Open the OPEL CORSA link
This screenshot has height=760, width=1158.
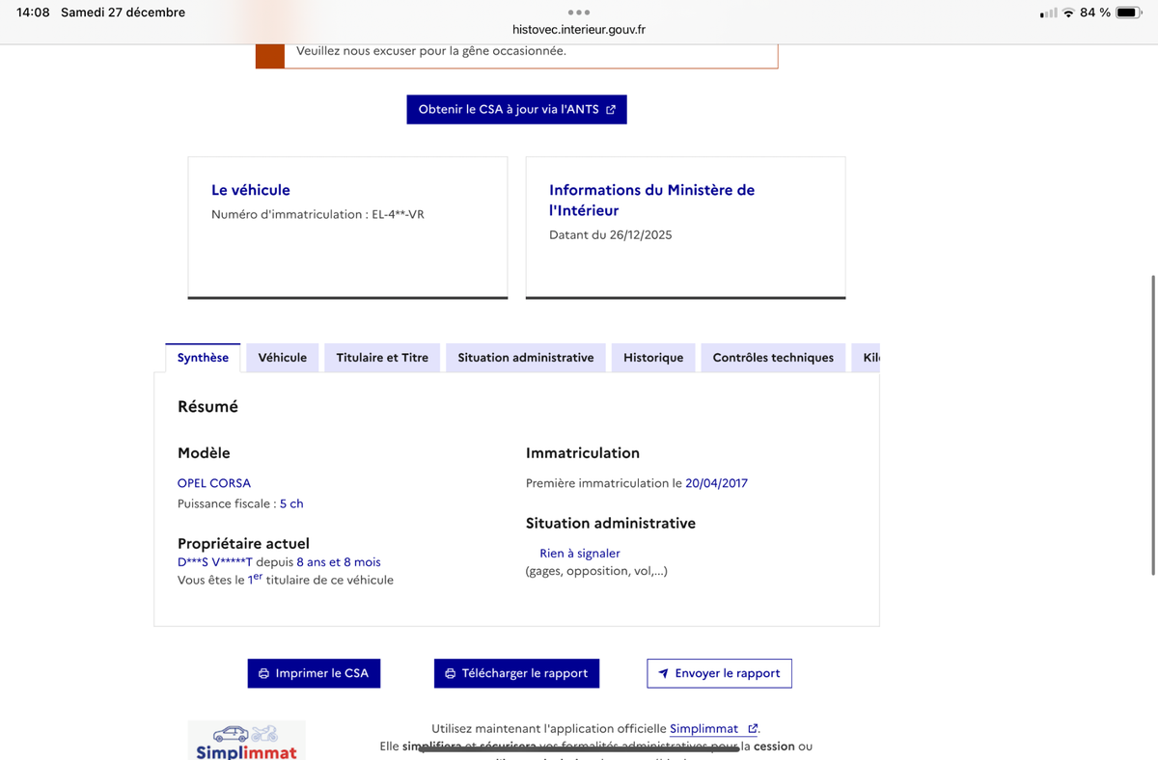click(x=214, y=482)
